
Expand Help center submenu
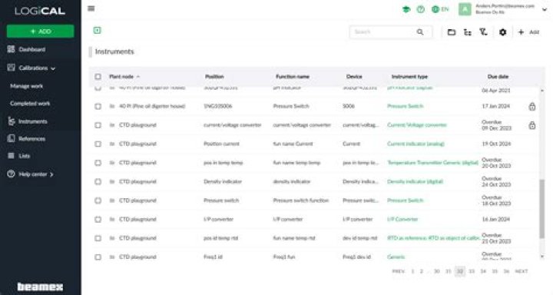(x=51, y=174)
